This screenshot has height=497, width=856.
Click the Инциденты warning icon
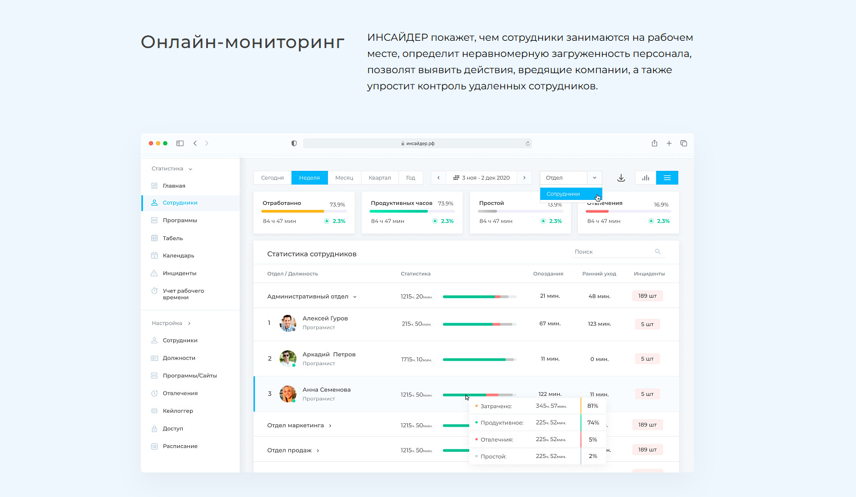coord(154,273)
